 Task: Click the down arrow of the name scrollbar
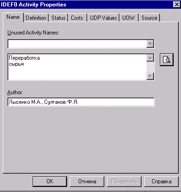pyautogui.click(x=150, y=76)
